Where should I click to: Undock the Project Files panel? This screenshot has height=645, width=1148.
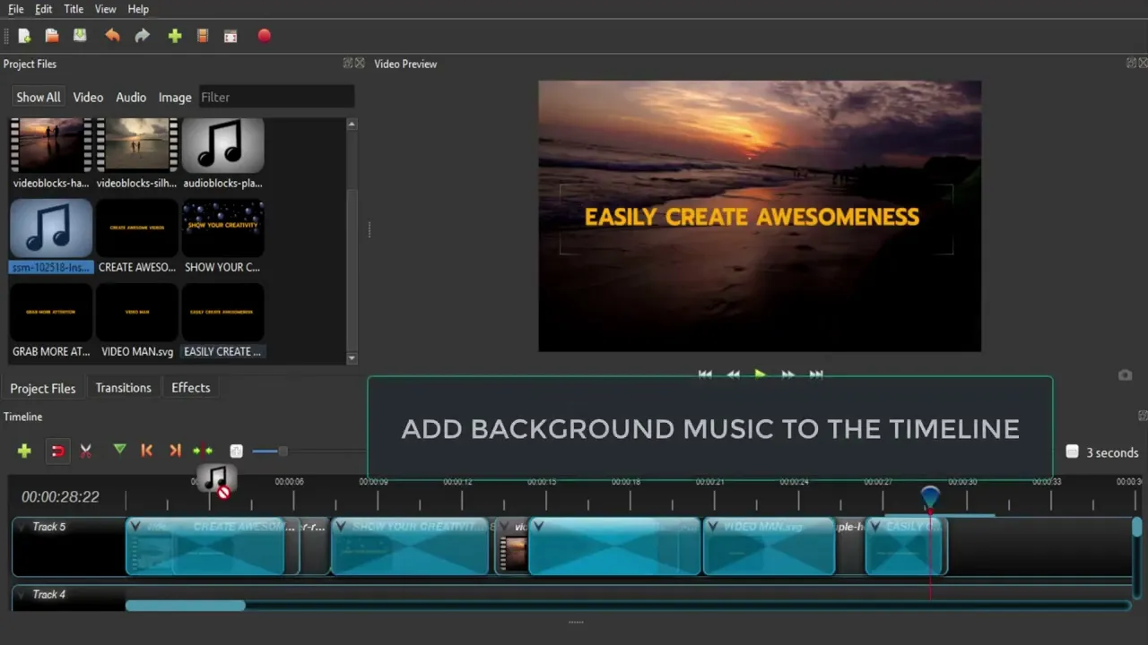pos(348,63)
